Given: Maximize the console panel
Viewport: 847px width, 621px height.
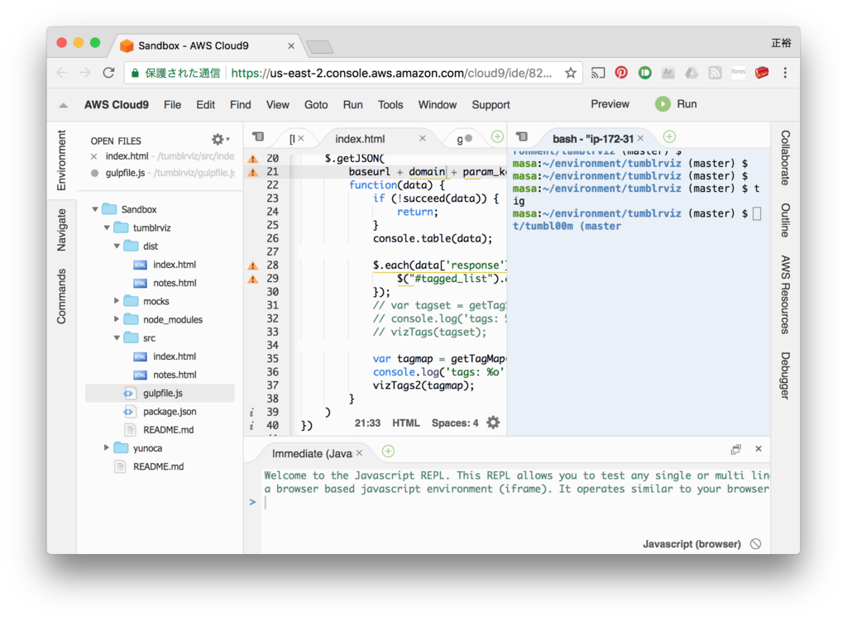Looking at the screenshot, I should coord(735,449).
